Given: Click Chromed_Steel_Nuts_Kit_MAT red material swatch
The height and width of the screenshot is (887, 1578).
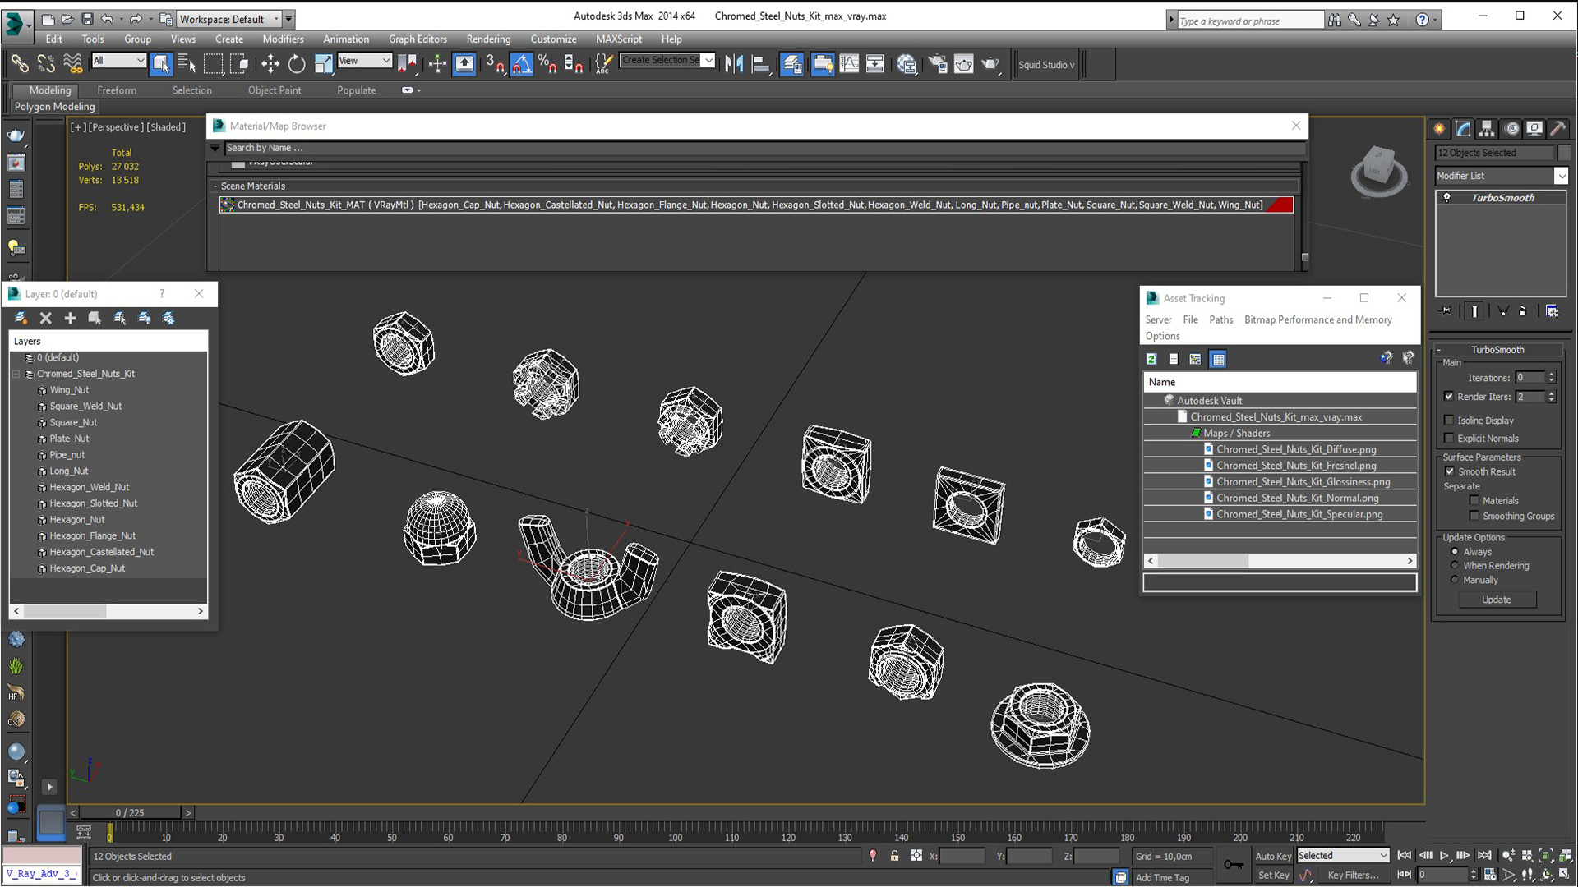Looking at the screenshot, I should point(1280,205).
